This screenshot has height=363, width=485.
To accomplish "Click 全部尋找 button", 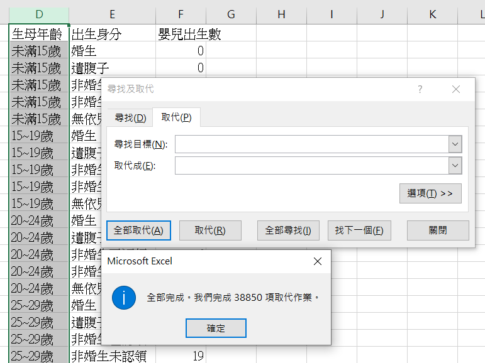I will [288, 230].
